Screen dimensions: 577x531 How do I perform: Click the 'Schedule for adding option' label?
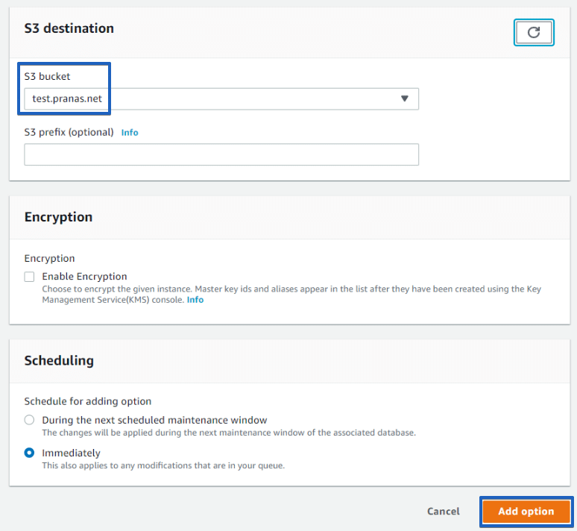(x=88, y=400)
